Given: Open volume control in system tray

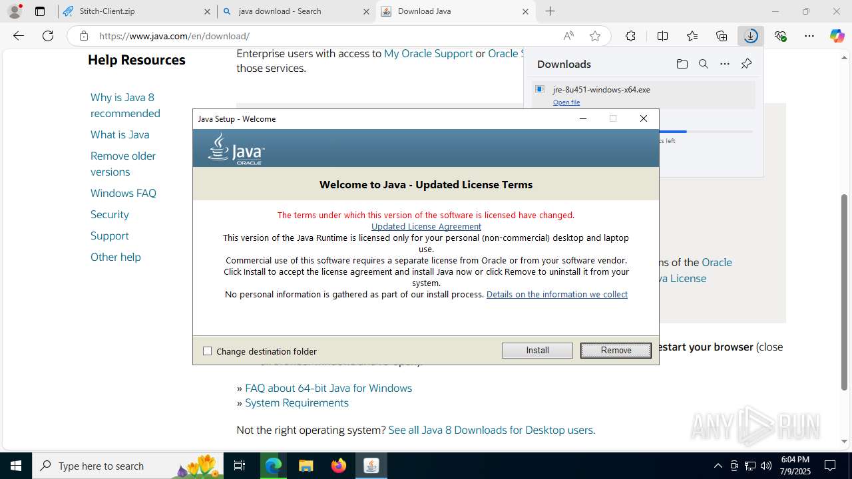Looking at the screenshot, I should (766, 466).
